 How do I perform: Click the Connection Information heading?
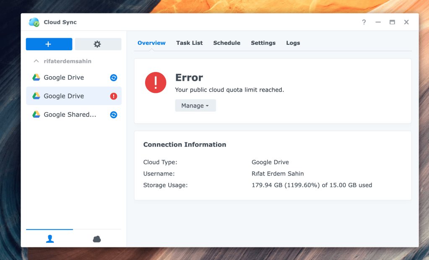(185, 144)
